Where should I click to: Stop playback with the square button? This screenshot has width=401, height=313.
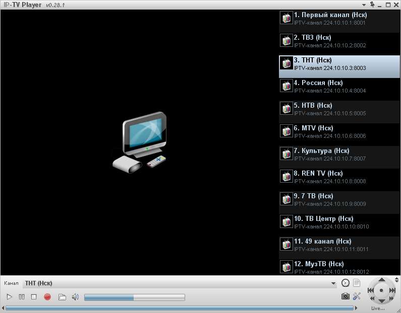click(x=34, y=297)
